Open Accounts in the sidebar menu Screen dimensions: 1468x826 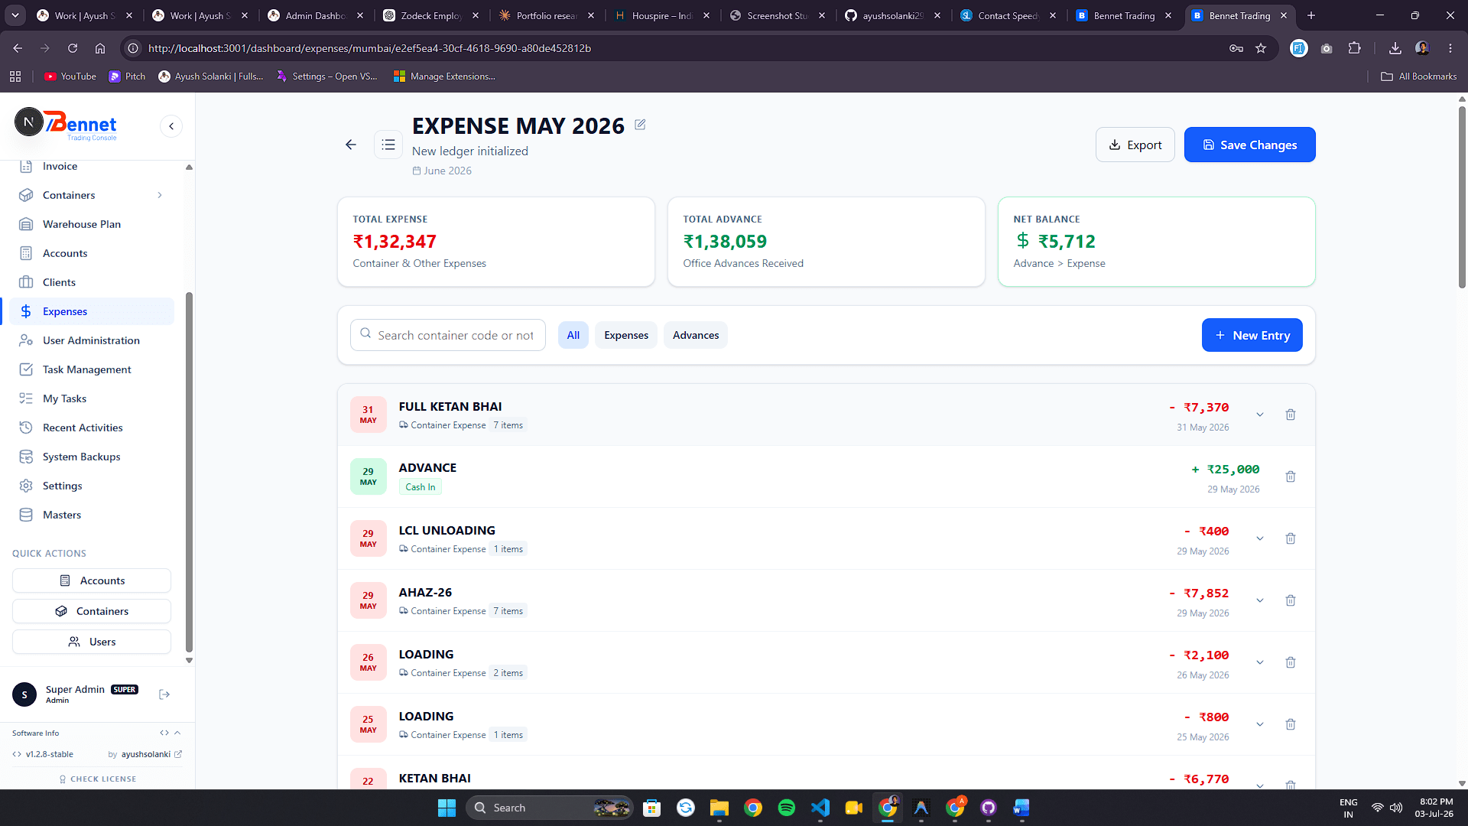[x=92, y=253]
